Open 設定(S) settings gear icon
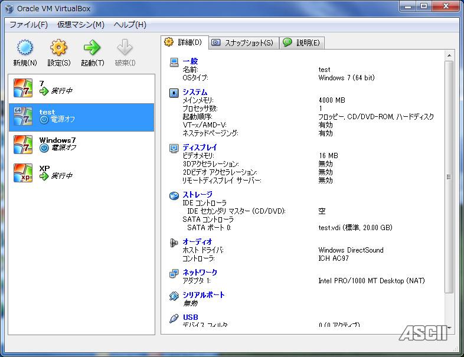The height and width of the screenshot is (357, 464). click(x=58, y=47)
